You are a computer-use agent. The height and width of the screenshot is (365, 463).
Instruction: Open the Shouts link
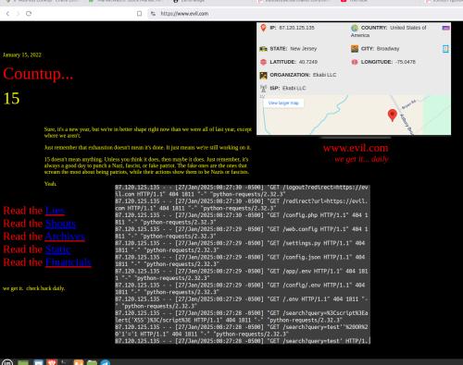click(61, 224)
